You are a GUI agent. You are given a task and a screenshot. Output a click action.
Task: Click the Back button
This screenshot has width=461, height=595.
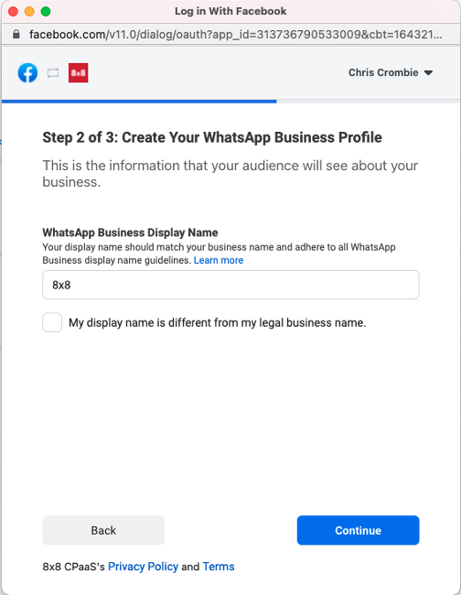(103, 530)
